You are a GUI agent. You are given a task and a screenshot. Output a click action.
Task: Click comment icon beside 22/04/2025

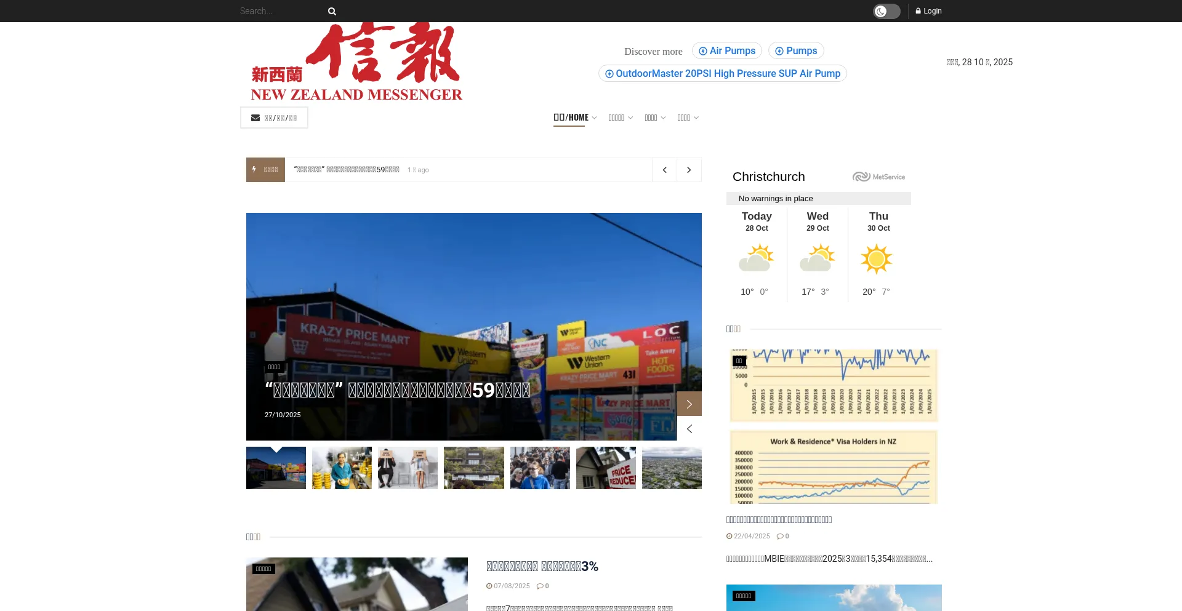click(780, 537)
